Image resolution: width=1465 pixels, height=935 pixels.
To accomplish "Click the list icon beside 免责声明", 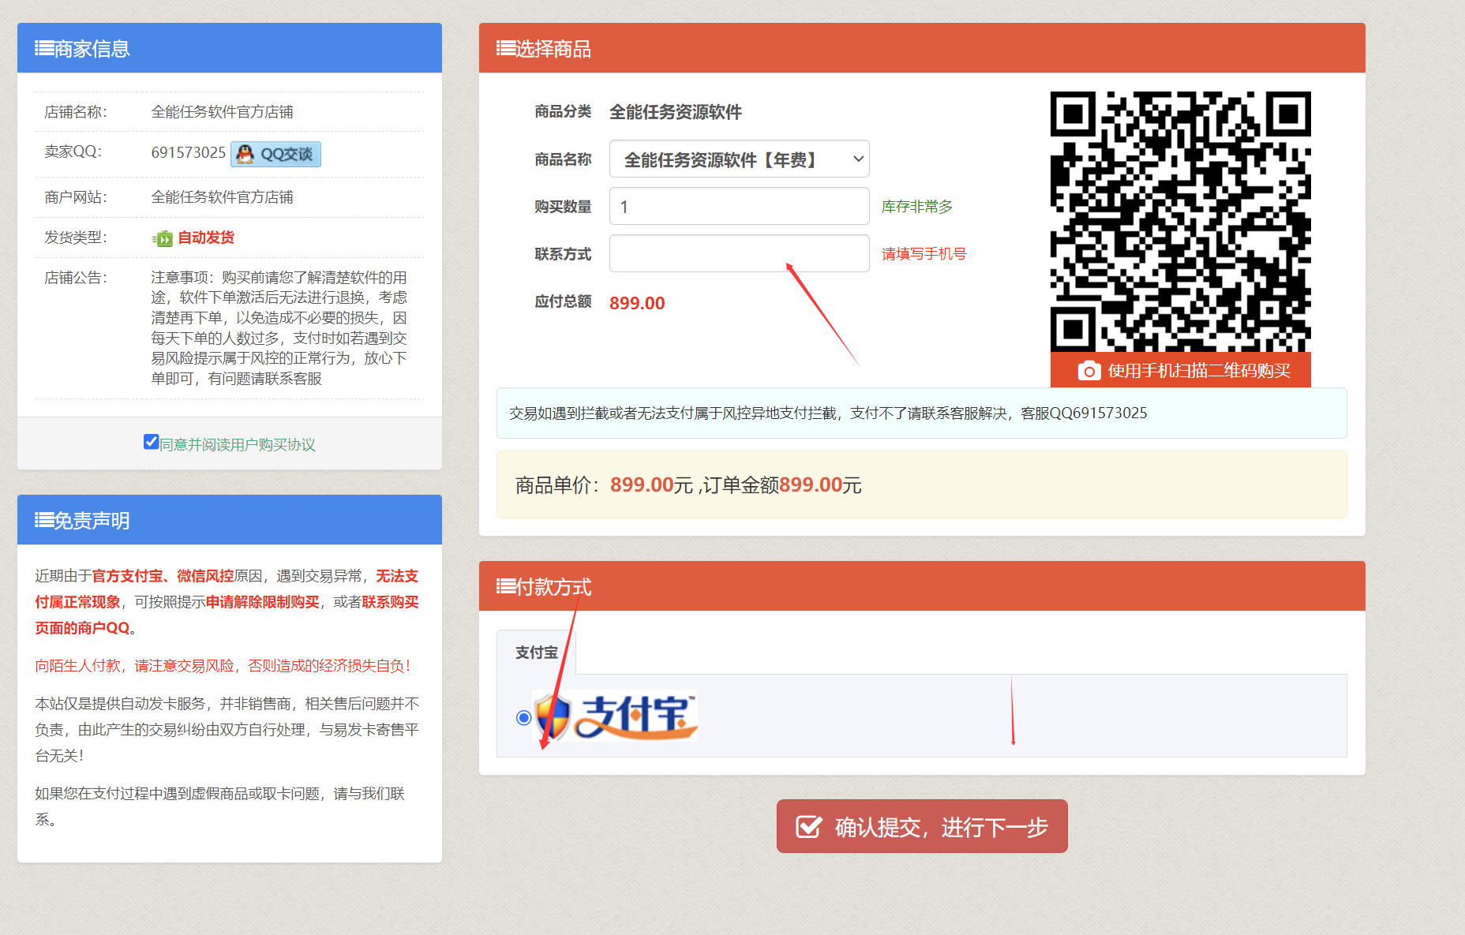I will pyautogui.click(x=44, y=521).
